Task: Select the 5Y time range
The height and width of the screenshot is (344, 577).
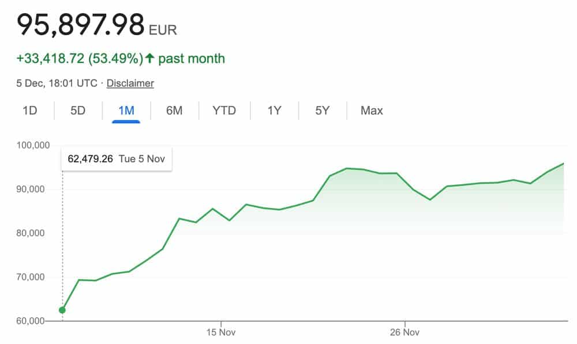Action: tap(322, 111)
